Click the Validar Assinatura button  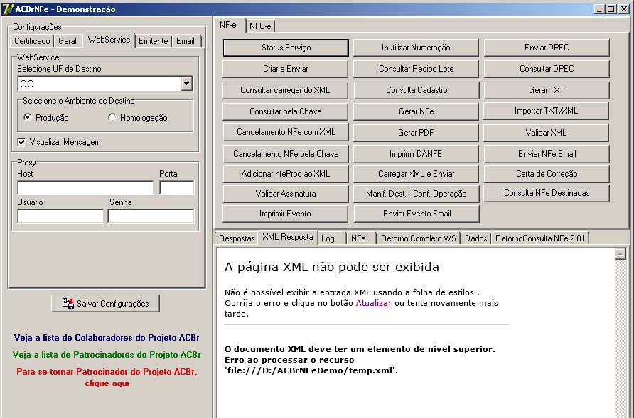point(286,194)
